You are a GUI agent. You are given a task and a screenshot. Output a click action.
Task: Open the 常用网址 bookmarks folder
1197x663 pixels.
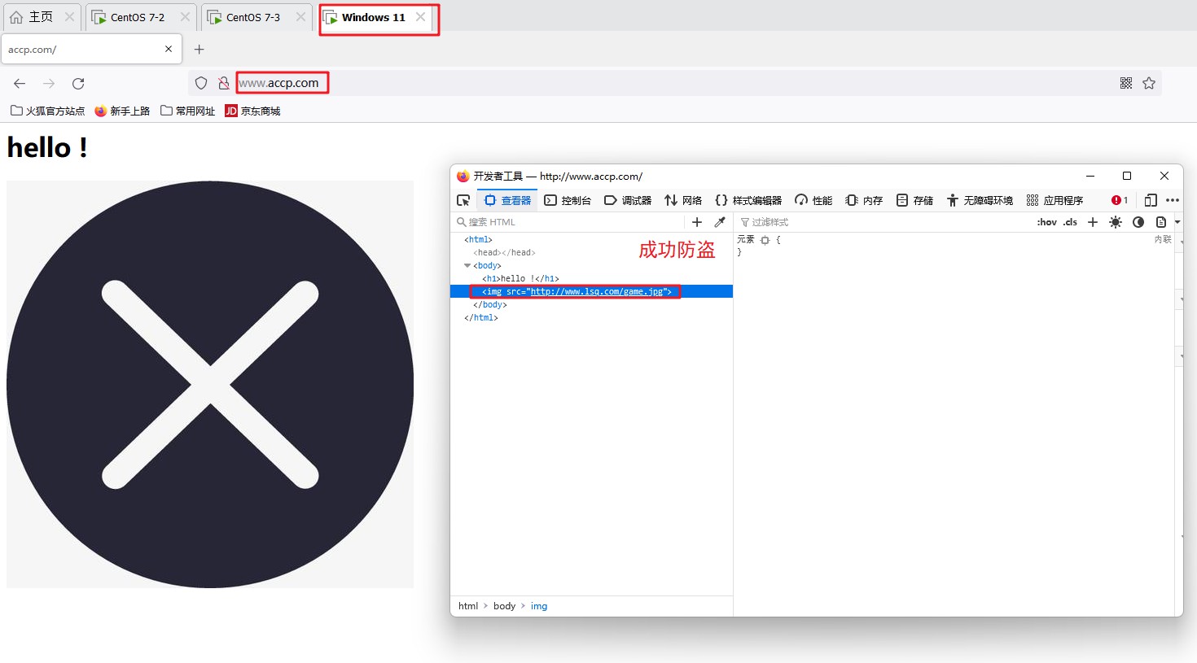click(187, 111)
